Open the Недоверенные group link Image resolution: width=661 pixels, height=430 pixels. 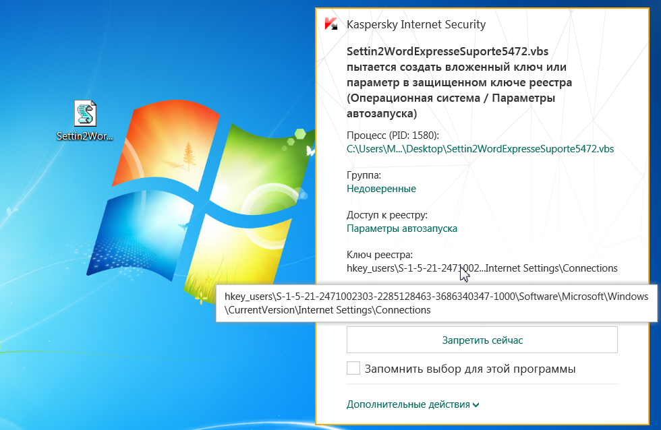381,189
